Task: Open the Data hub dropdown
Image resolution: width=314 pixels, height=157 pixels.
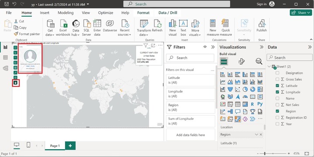Action: (x=76, y=28)
